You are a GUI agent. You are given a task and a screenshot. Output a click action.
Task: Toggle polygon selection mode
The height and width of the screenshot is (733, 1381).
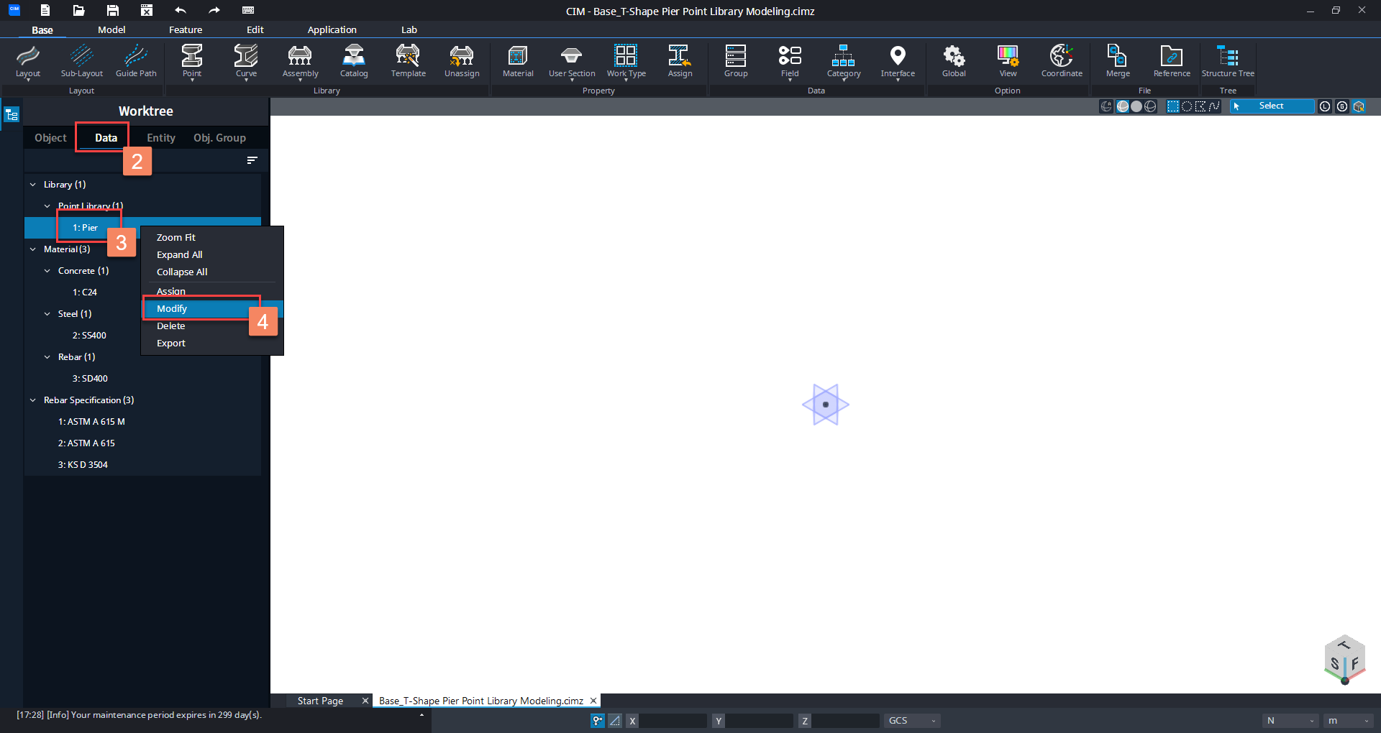(1200, 106)
